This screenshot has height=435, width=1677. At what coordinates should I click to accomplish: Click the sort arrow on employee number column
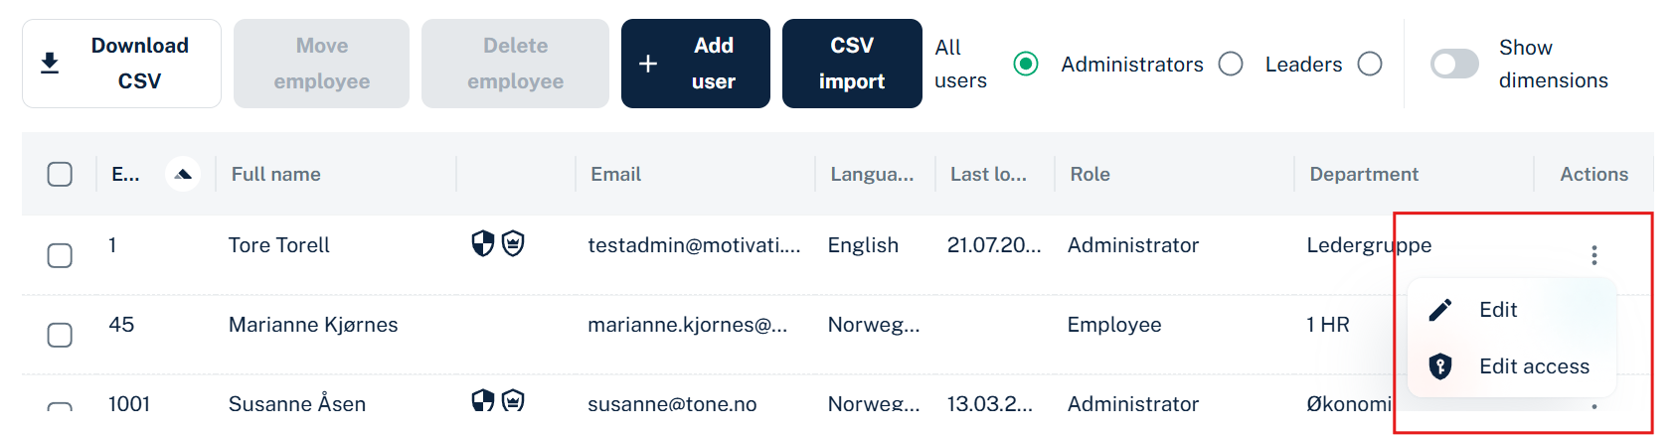pos(183,174)
